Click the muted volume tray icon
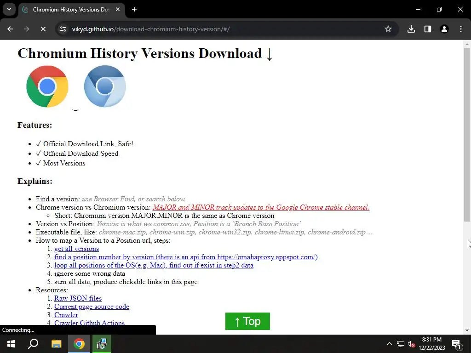This screenshot has height=353, width=471. (x=412, y=344)
